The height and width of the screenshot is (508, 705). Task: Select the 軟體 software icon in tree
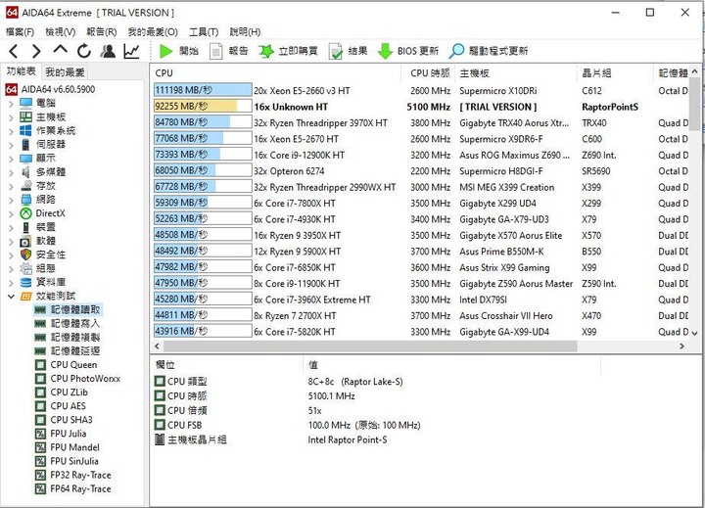tap(25, 242)
